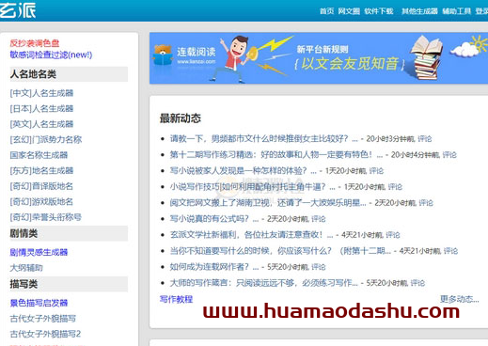The width and height of the screenshot is (488, 346).
Task: Open 国家名称生成器 link
Action: coord(39,155)
